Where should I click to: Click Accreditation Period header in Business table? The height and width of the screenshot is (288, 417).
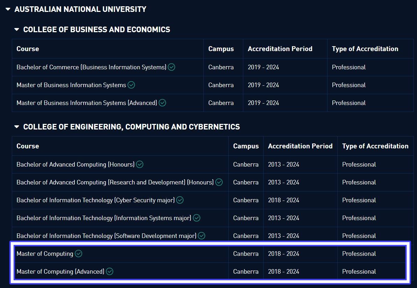pos(280,49)
